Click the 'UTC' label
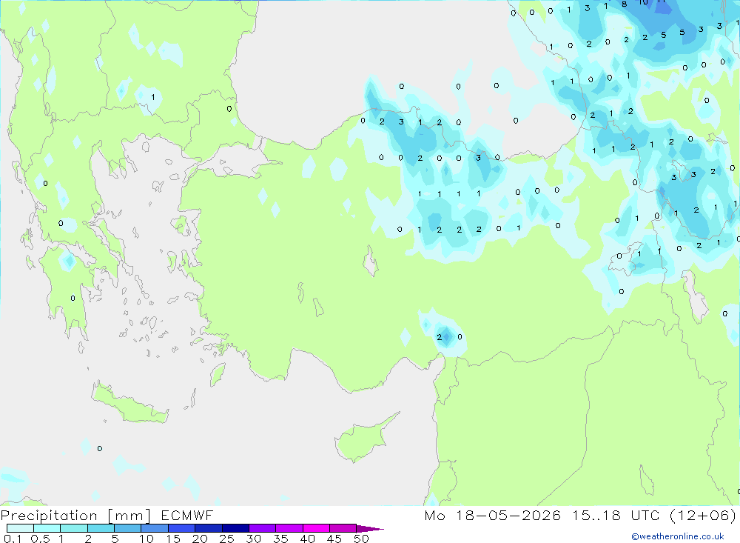This screenshot has height=543, width=740. 645,515
